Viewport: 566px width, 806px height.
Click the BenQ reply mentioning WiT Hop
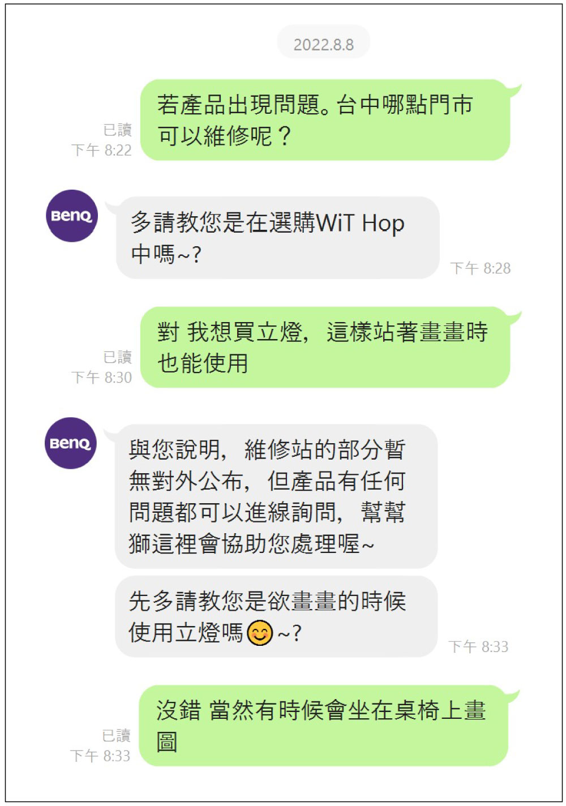[x=277, y=238]
